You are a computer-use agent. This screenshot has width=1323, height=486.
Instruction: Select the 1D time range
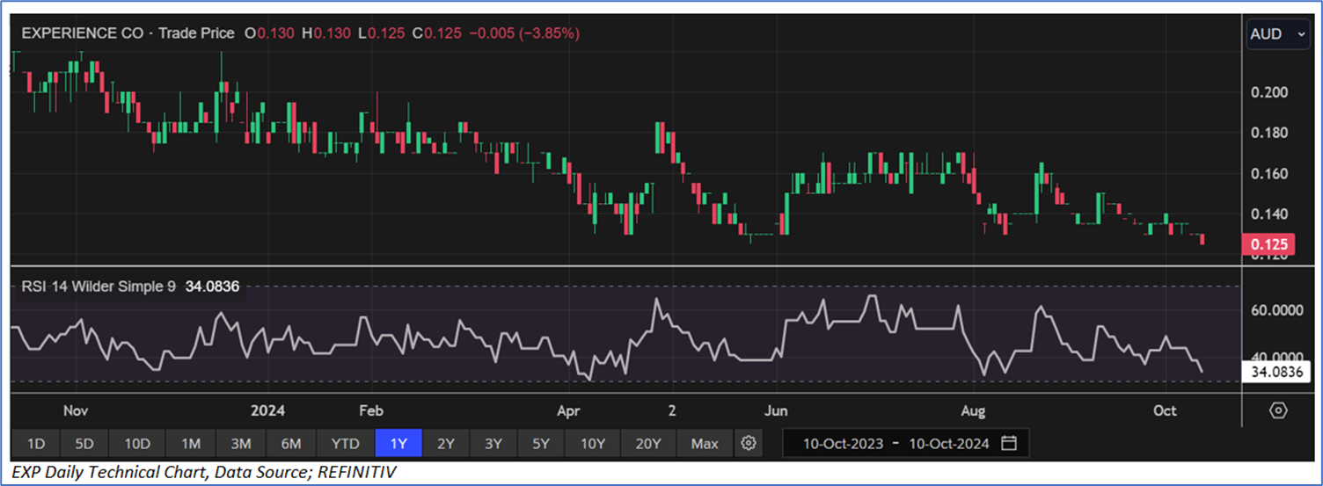pyautogui.click(x=37, y=443)
